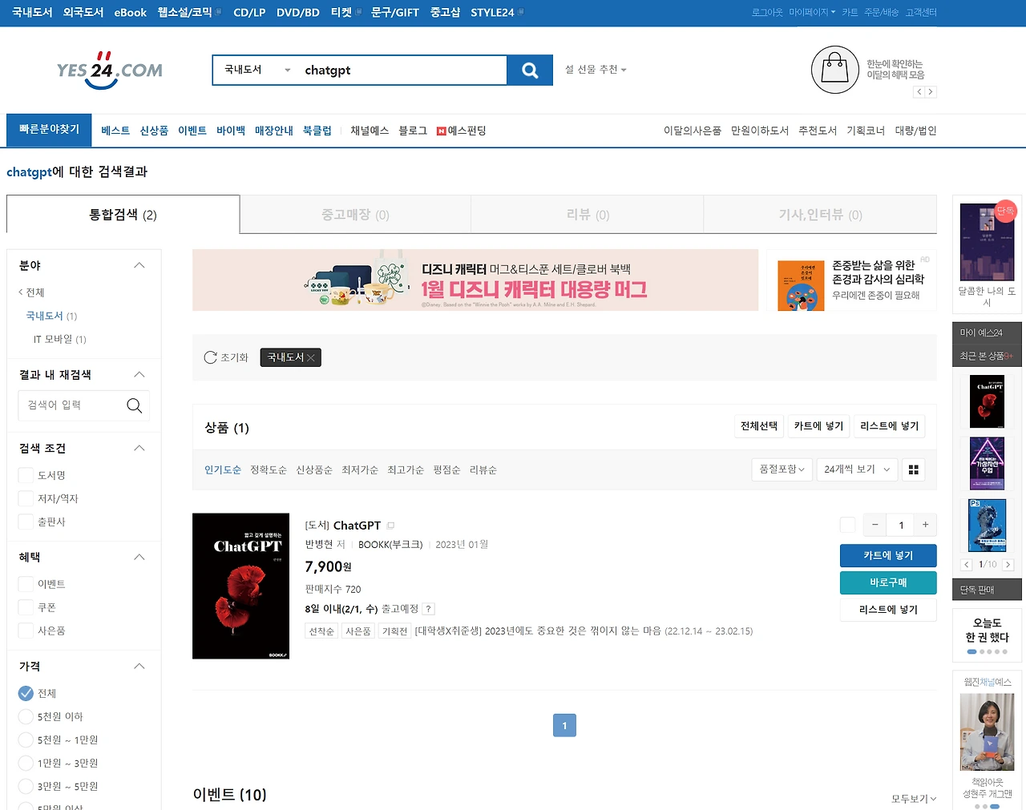Select the 전체 price radio option
The height and width of the screenshot is (810, 1026).
pyautogui.click(x=26, y=693)
